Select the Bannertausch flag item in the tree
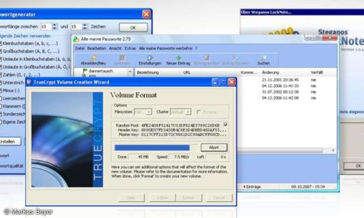364x218 pixels. pyautogui.click(x=98, y=71)
